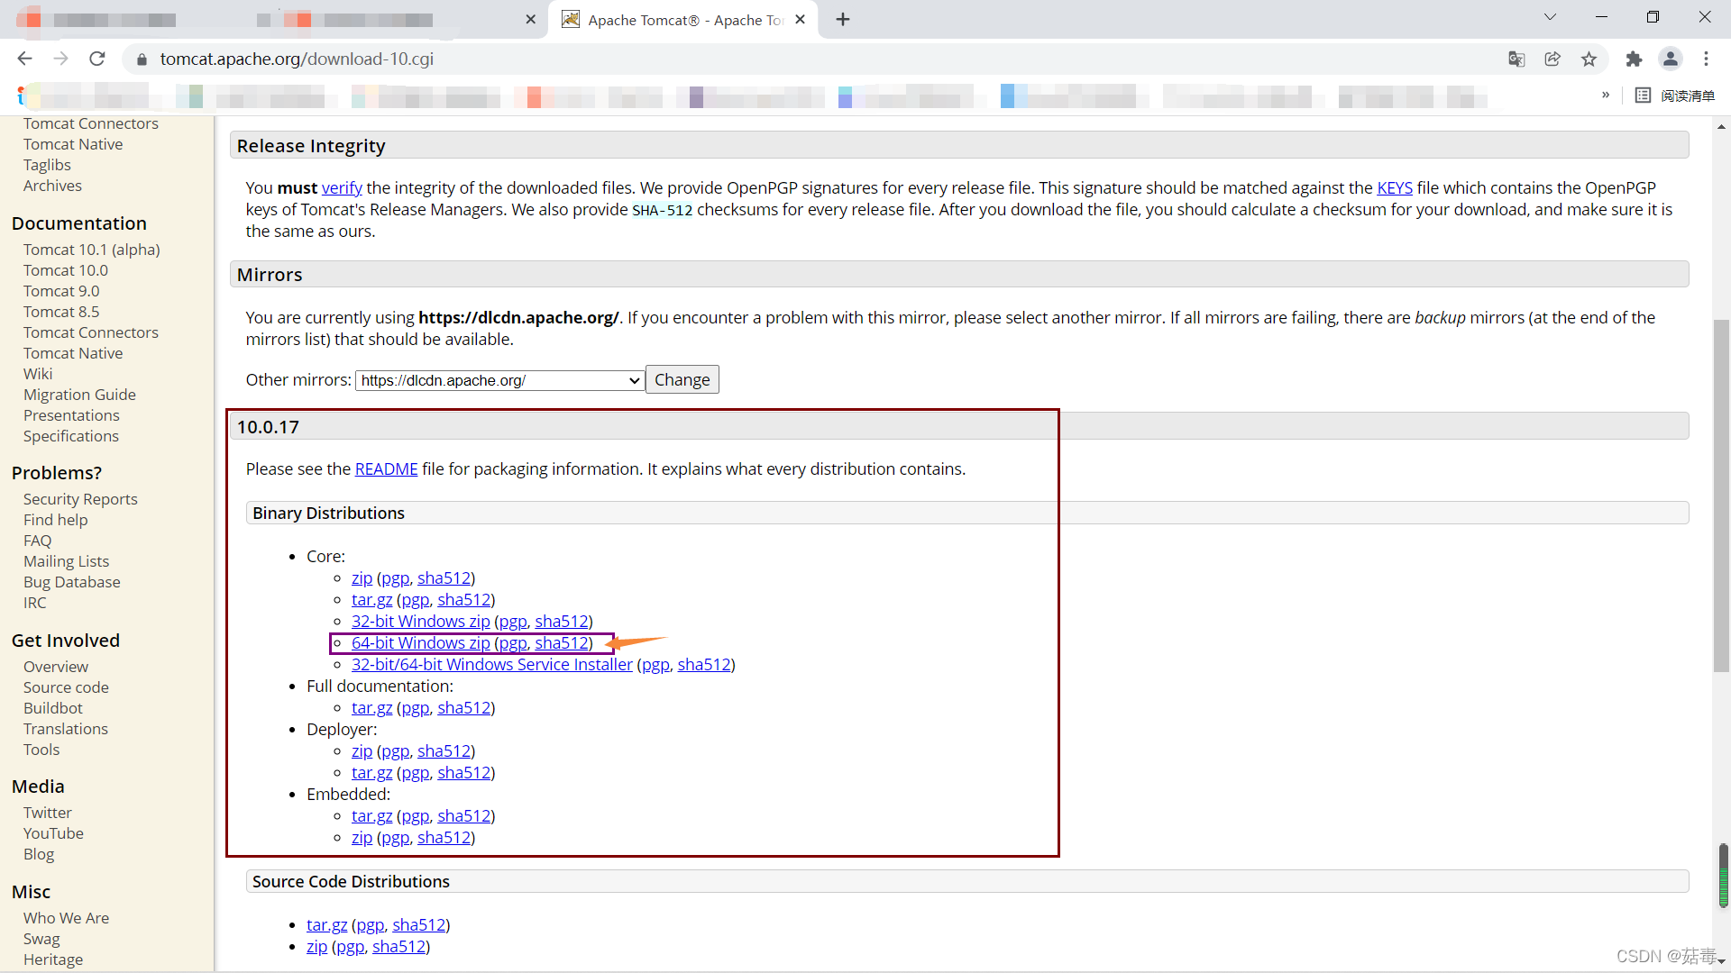Open the browser extensions puzzle icon
This screenshot has height=973, width=1731.
click(1634, 59)
